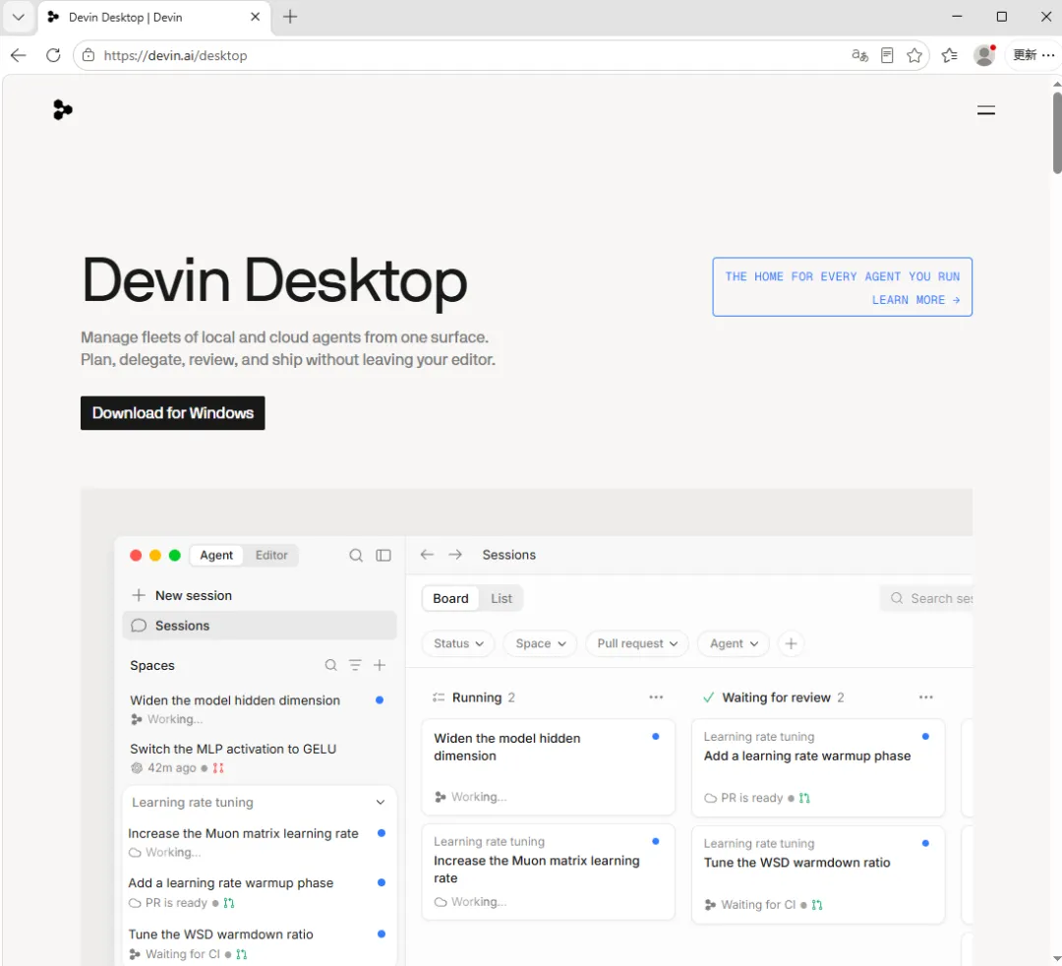
Task: Click the search icon beside the Editor tab
Action: click(x=356, y=556)
